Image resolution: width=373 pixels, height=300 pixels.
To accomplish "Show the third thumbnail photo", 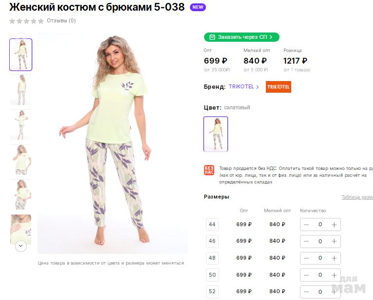I will [21, 125].
